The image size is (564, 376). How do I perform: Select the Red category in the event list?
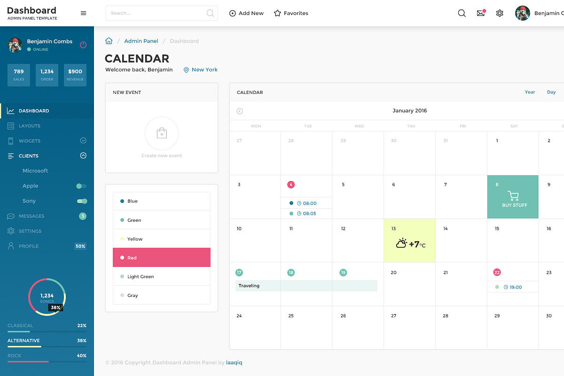pos(162,258)
